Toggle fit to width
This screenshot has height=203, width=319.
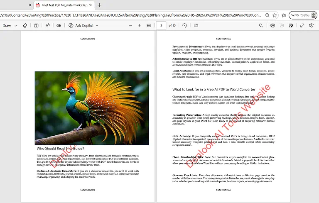coord(149,25)
